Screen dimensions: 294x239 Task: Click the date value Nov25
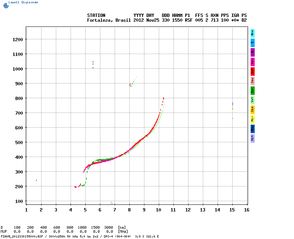click(153, 20)
